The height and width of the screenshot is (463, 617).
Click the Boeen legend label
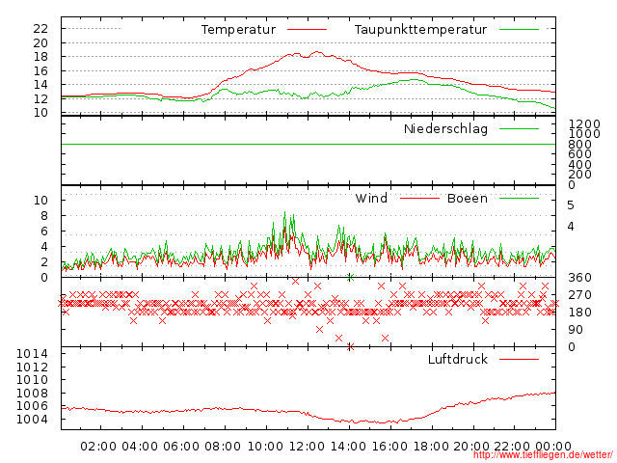click(467, 199)
